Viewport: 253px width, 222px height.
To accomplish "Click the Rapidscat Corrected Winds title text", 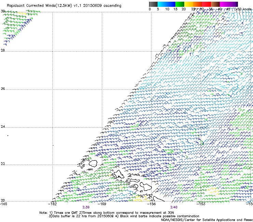I will point(64,6).
